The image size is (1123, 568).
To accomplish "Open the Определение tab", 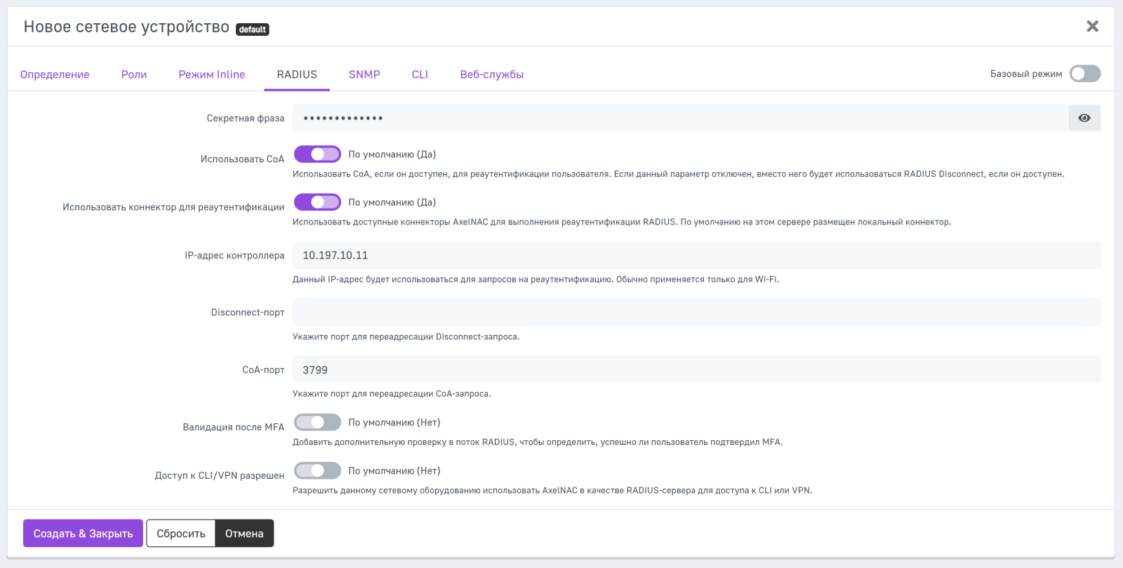I will pyautogui.click(x=55, y=74).
